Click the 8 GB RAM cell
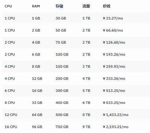The width and height of the screenshot is (150, 133). pos(36,66)
